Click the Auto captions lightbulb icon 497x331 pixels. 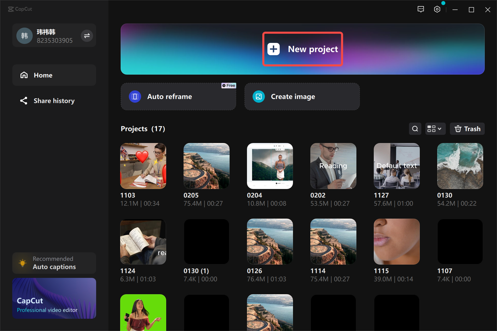click(22, 263)
